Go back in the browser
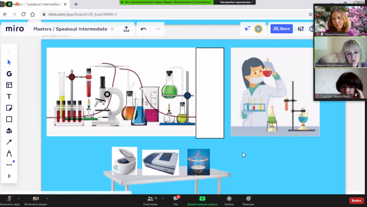Viewport: 367px width, 207px height. (x=5, y=14)
